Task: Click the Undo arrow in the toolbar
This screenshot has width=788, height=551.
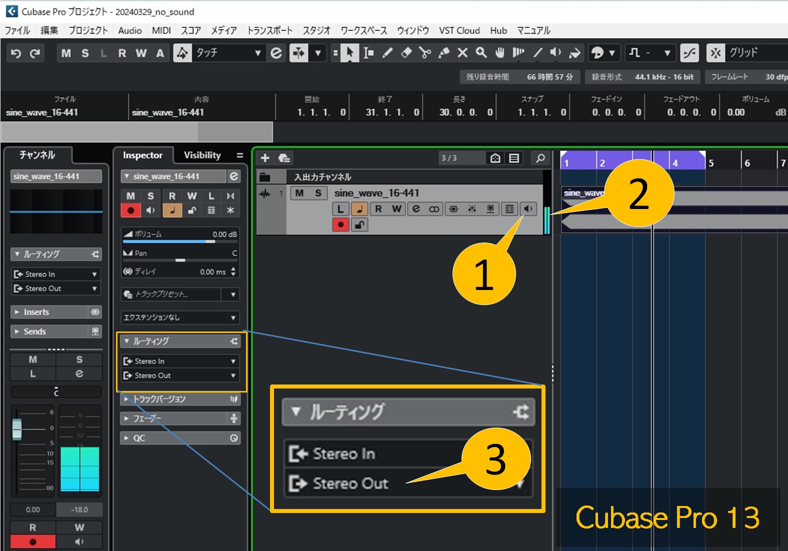Action: (x=16, y=53)
